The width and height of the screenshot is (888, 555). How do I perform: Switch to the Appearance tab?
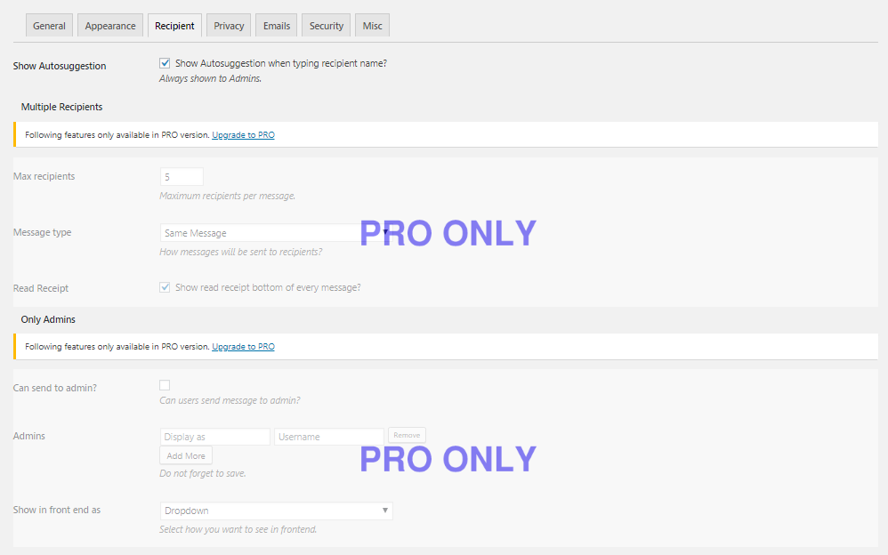coord(109,26)
